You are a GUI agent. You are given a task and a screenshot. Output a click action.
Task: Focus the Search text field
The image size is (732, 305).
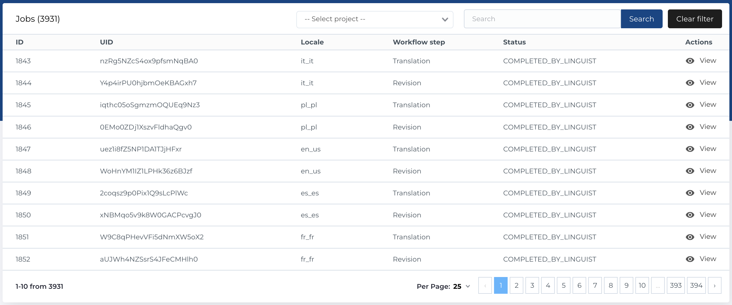542,19
